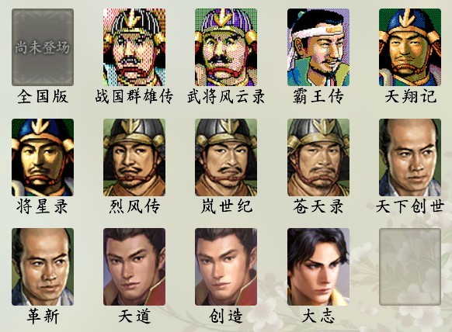Select the 战国群雄传 portrait
This screenshot has height=332, width=452.
pyautogui.click(x=134, y=47)
